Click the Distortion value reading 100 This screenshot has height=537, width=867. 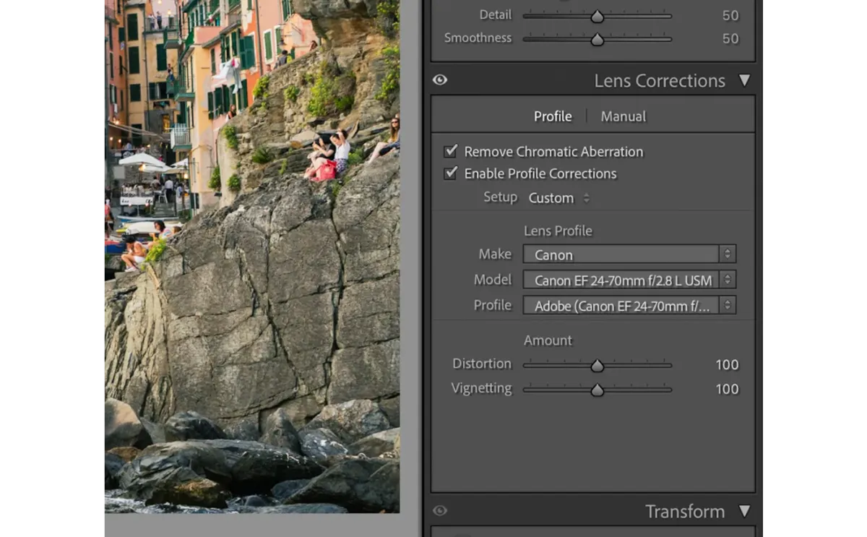(727, 364)
